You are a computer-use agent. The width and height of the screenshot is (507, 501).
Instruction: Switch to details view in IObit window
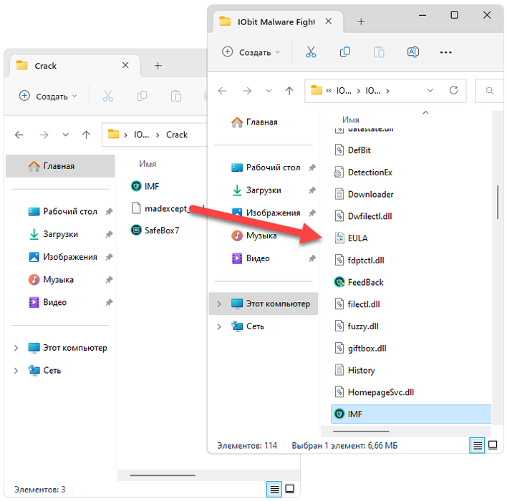click(x=477, y=445)
